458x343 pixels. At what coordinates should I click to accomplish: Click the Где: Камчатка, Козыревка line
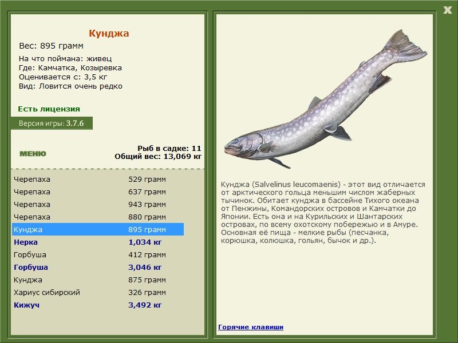point(70,67)
